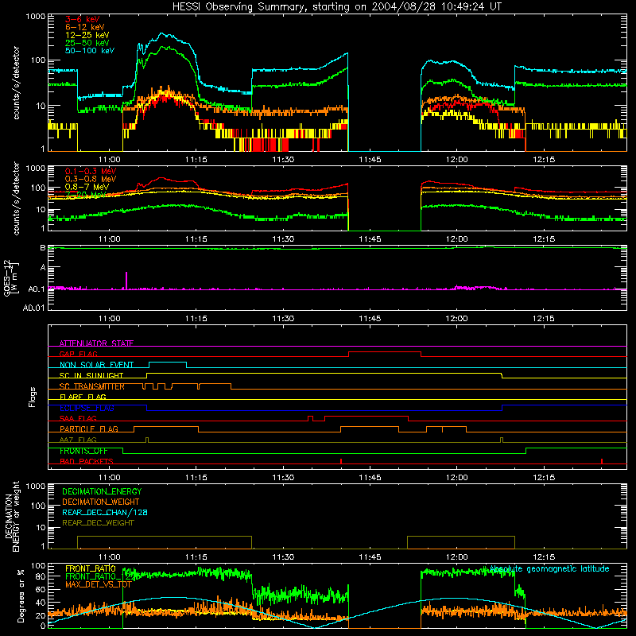This screenshot has width=636, height=636.
Task: Select the green FRONTS_OFF label
Action: (83, 451)
